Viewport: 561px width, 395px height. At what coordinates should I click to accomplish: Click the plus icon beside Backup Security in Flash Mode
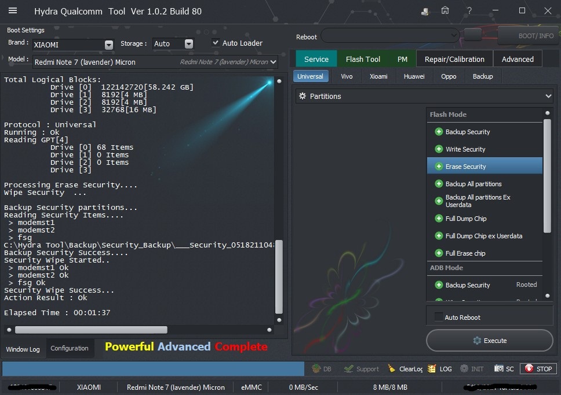[439, 132]
